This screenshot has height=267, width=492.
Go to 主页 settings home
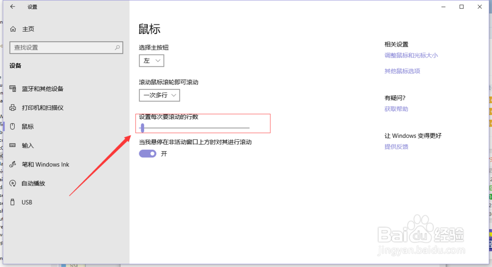(x=28, y=29)
